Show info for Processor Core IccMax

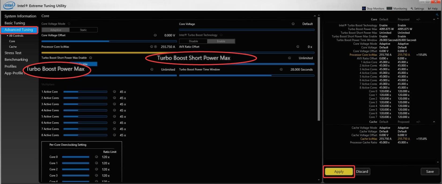point(152,47)
